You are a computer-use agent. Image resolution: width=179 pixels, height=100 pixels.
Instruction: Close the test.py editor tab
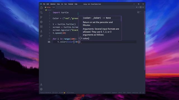[54, 7]
